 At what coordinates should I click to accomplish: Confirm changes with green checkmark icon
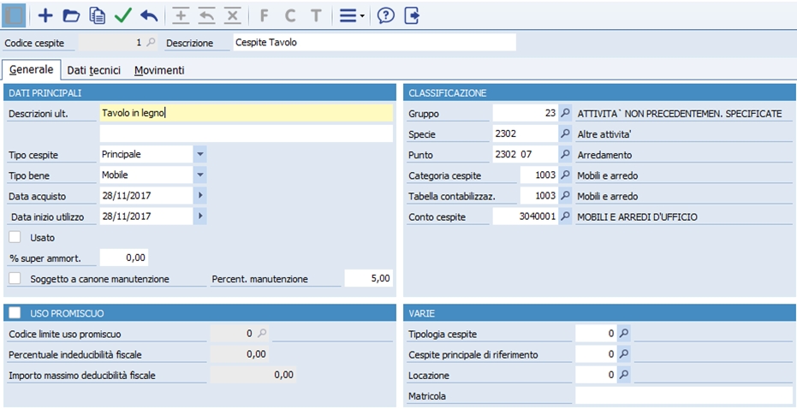[123, 15]
